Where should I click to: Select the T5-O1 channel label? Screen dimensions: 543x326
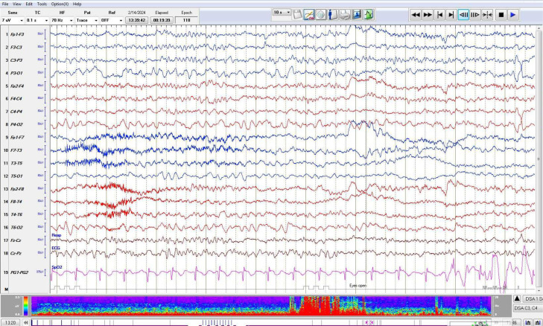(x=16, y=176)
